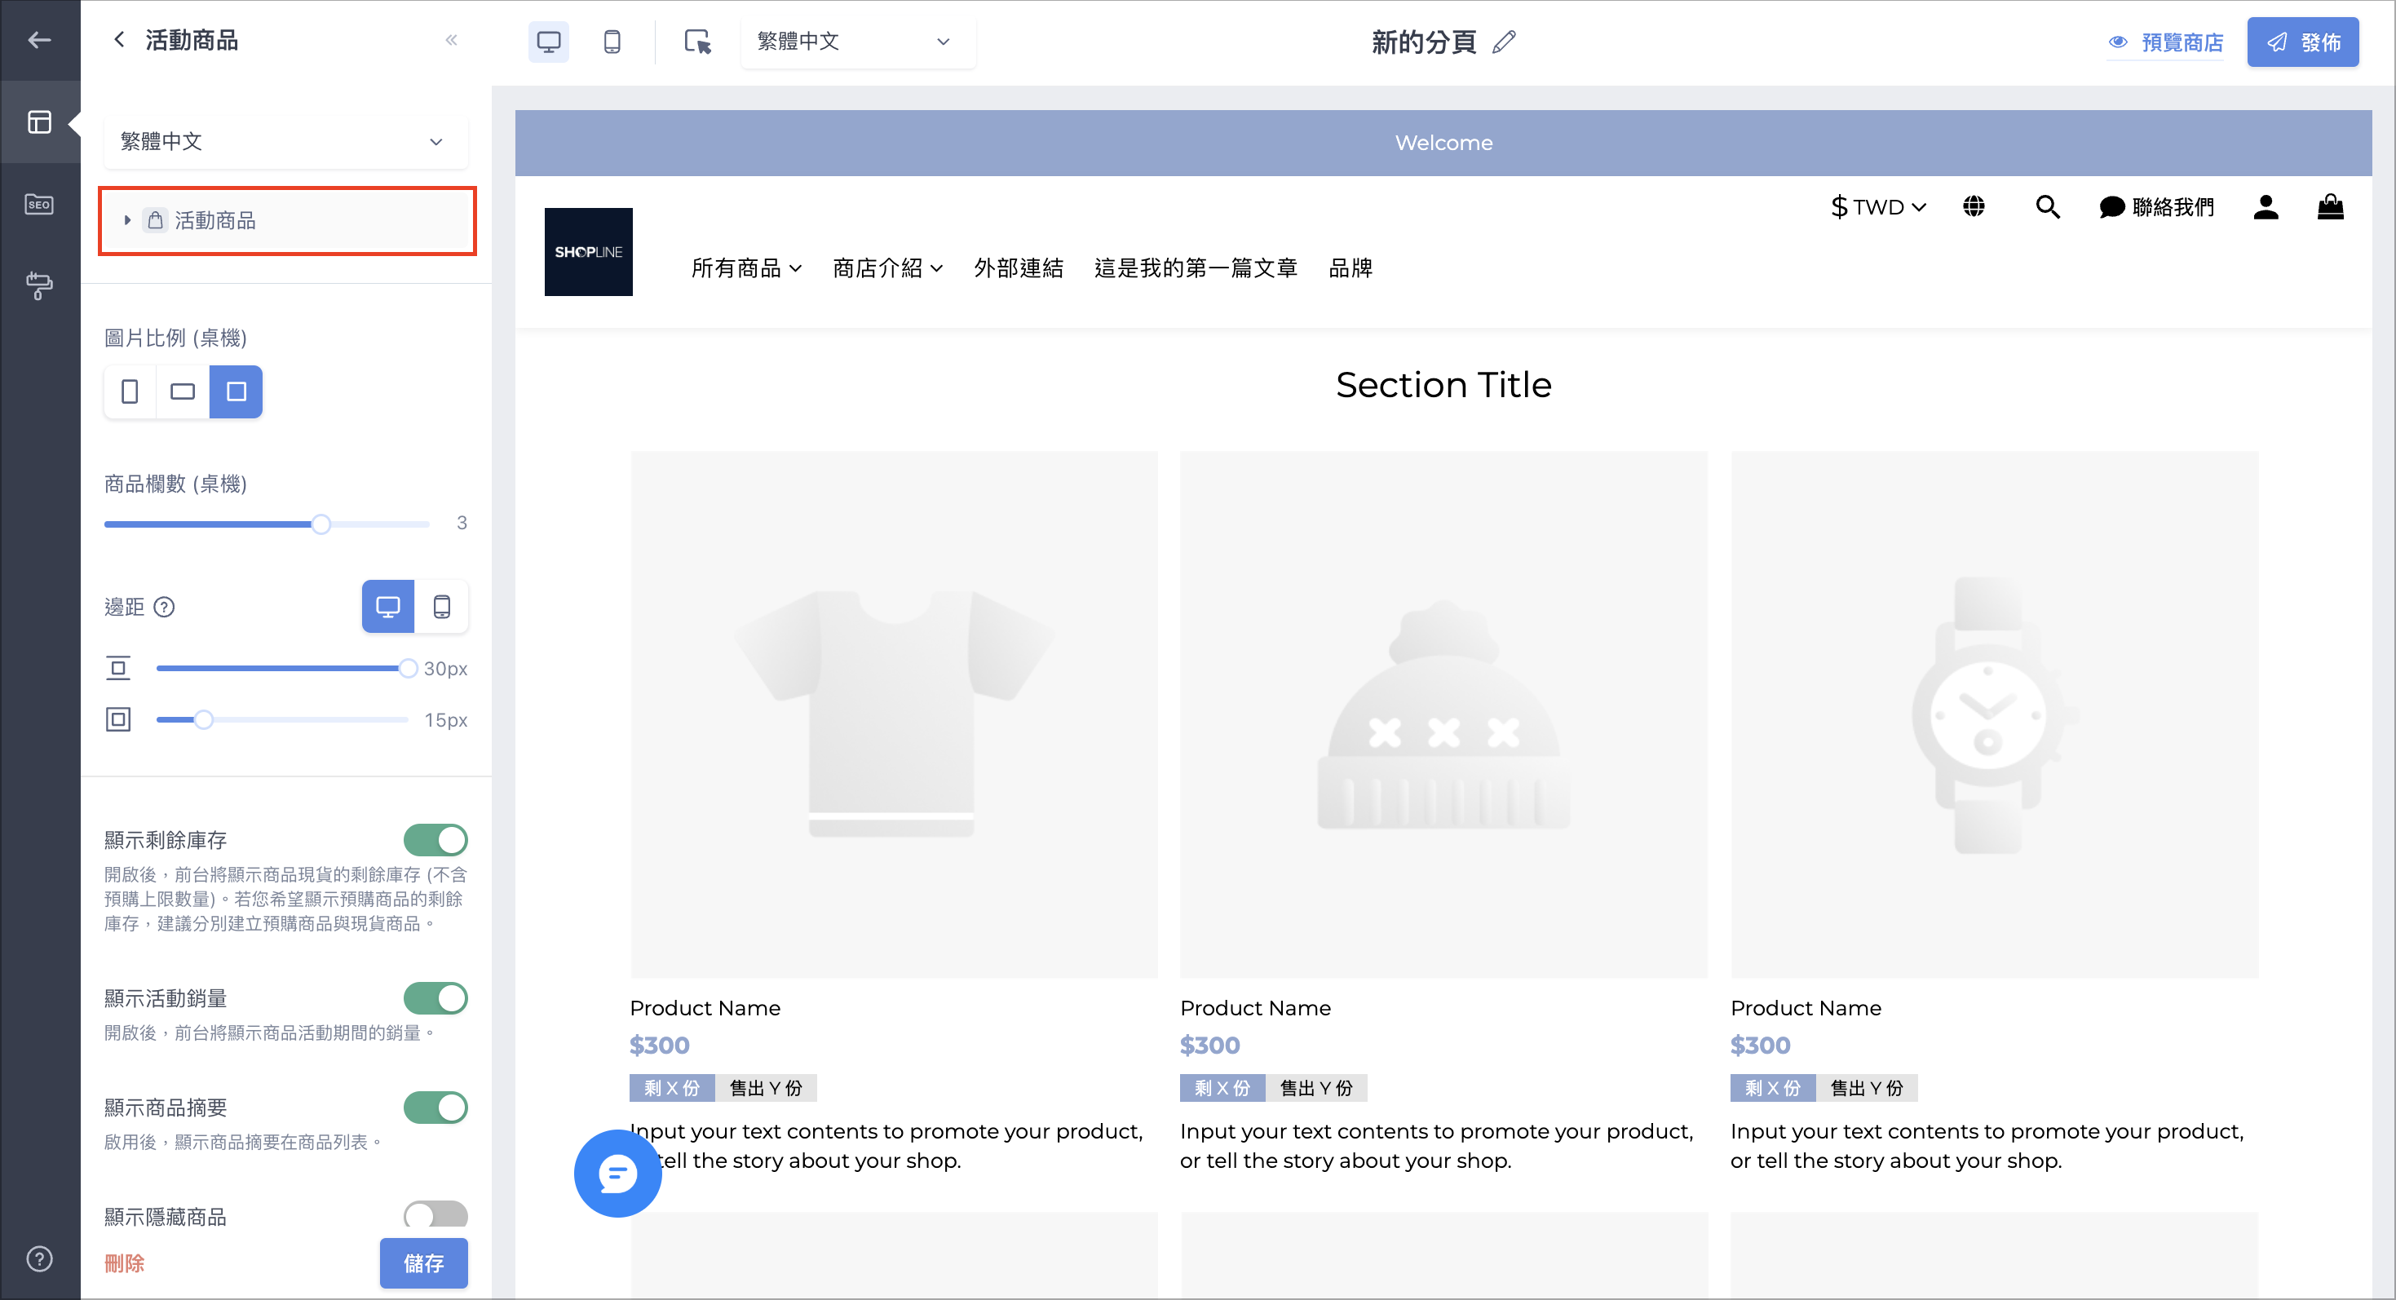2396x1300 pixels.
Task: Click the Section Title heading
Action: click(1443, 385)
